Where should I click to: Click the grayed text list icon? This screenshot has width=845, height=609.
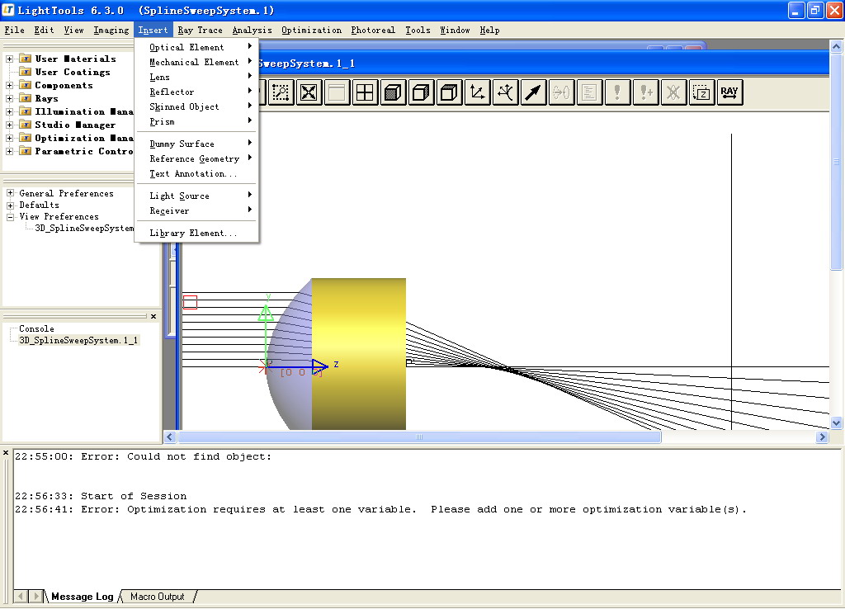tap(589, 92)
